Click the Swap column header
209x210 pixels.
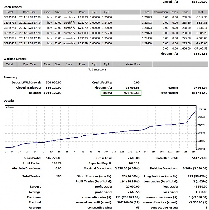click(x=185, y=12)
